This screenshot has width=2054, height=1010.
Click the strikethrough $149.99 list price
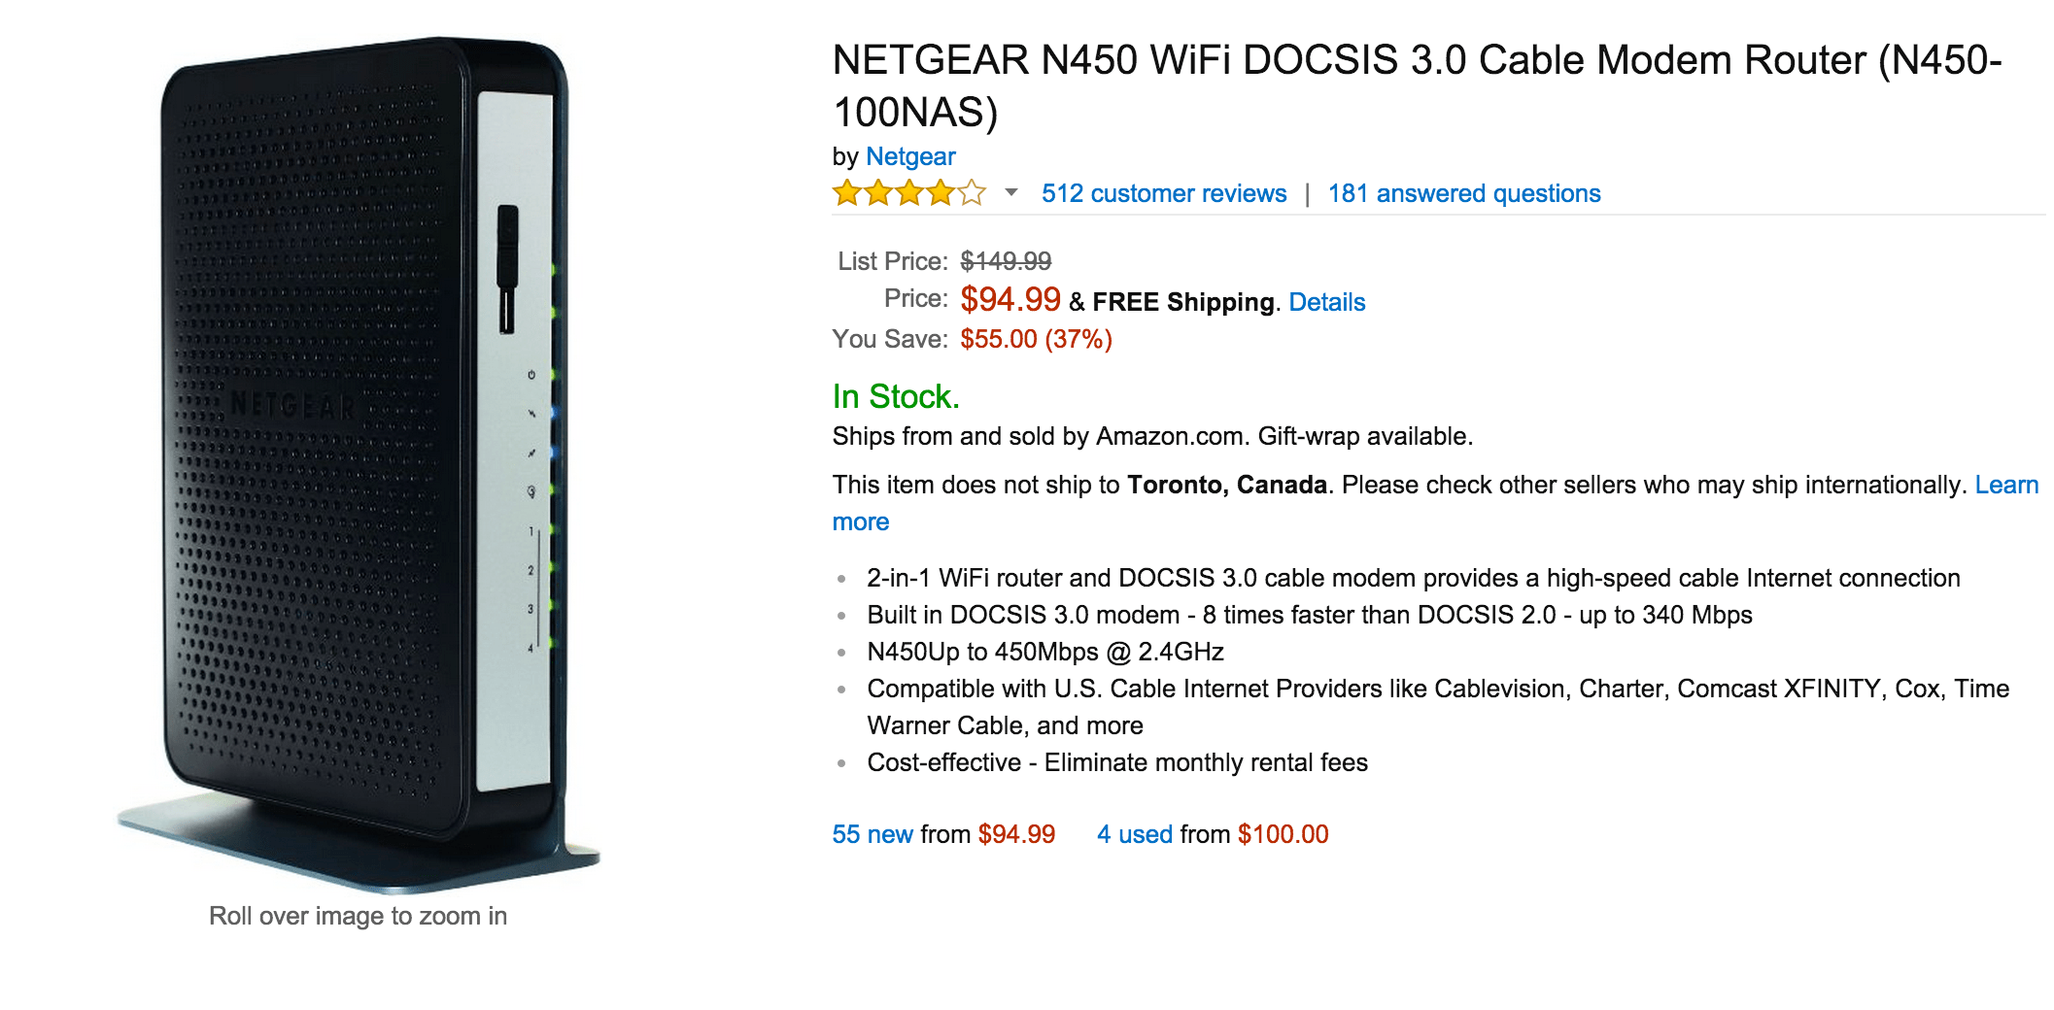(1003, 260)
